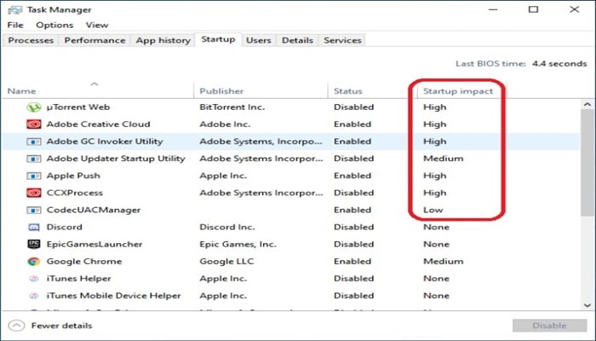The height and width of the screenshot is (341, 596).
Task: Click Medium impact for Google Chrome
Action: point(444,262)
